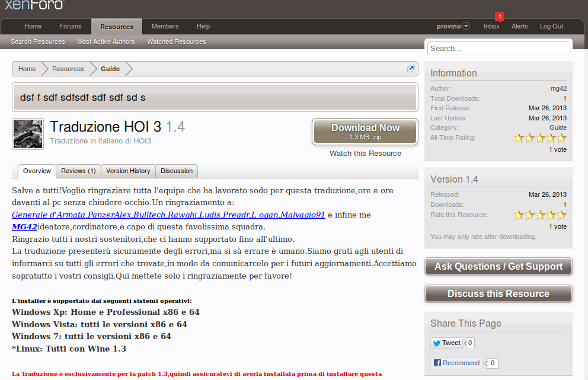The width and height of the screenshot is (588, 380).
Task: Click the MG42 author link in description
Action: 24,227
